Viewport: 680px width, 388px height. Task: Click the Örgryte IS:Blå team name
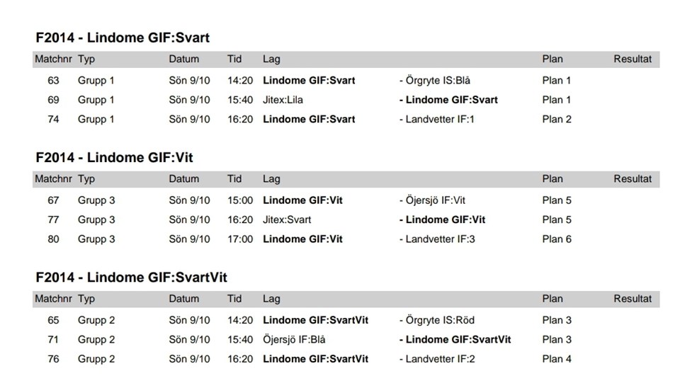438,81
